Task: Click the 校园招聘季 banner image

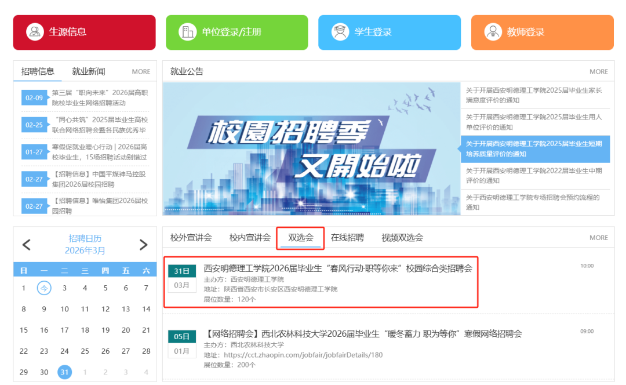Action: point(311,148)
